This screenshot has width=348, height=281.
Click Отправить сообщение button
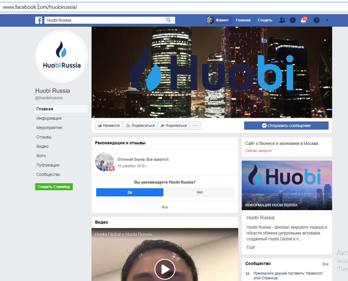point(286,126)
